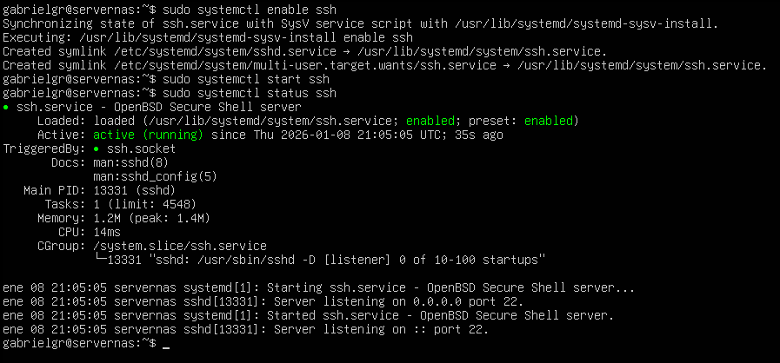
Task: Open the man:sshd_config(5) docs reference
Action: [x=155, y=177]
